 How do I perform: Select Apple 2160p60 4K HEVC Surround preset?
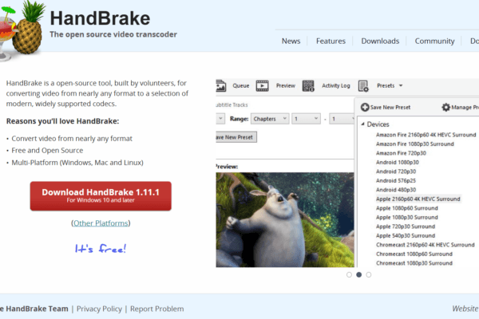click(418, 199)
